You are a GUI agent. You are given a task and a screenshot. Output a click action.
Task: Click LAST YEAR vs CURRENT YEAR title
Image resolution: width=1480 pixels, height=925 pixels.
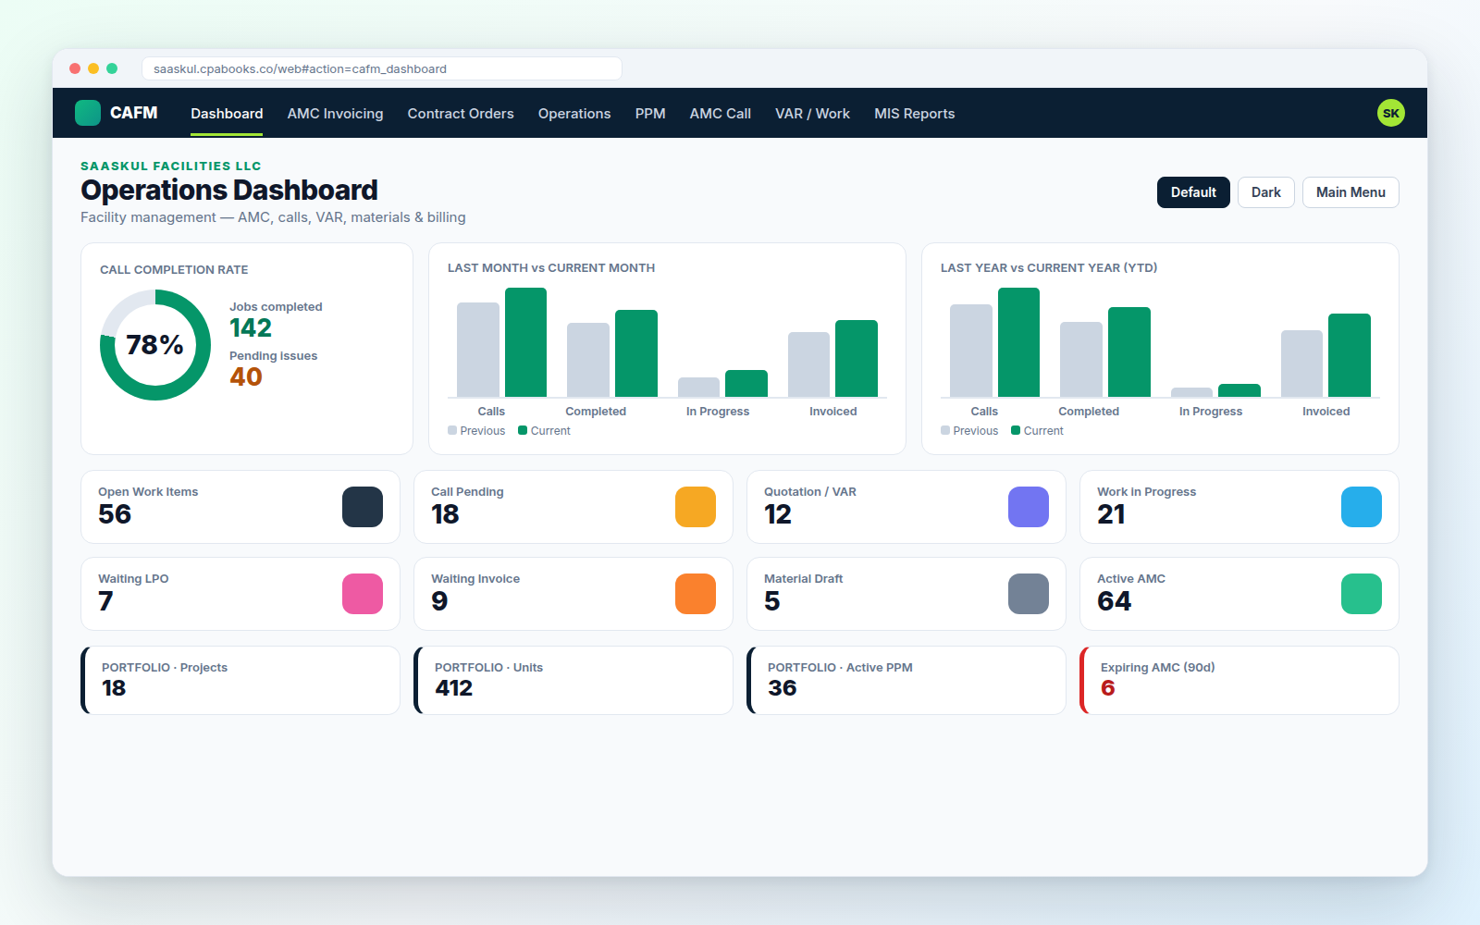(1049, 268)
